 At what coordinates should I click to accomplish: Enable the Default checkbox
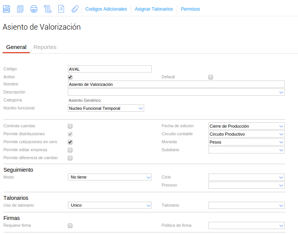coord(211,77)
